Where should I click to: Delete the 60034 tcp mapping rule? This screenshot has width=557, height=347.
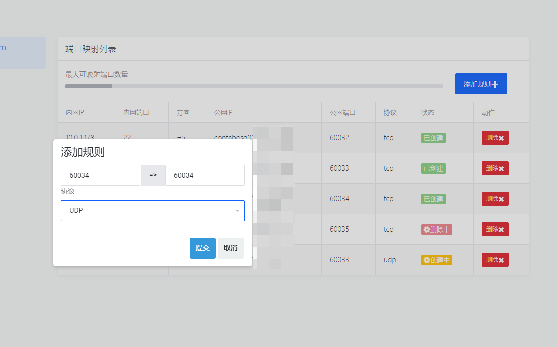point(495,199)
